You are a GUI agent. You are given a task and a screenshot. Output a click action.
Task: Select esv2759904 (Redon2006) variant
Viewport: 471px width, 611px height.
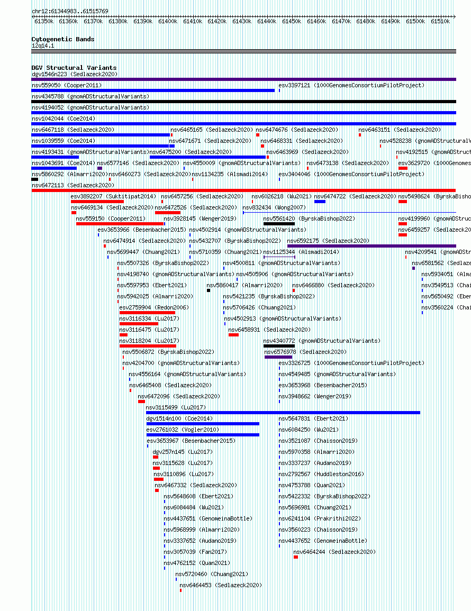(x=154, y=307)
